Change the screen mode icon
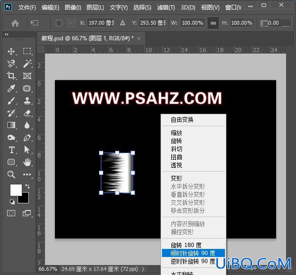The width and height of the screenshot is (296, 275). tap(27, 213)
